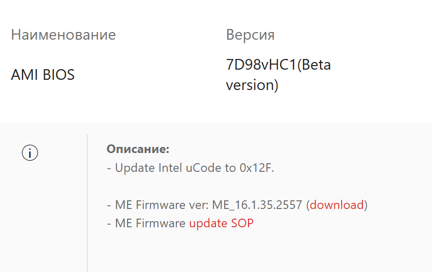
Task: Click the Наименование column header
Action: [64, 35]
